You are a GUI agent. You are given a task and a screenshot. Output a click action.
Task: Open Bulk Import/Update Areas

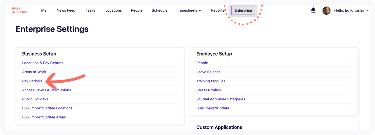tap(44, 117)
